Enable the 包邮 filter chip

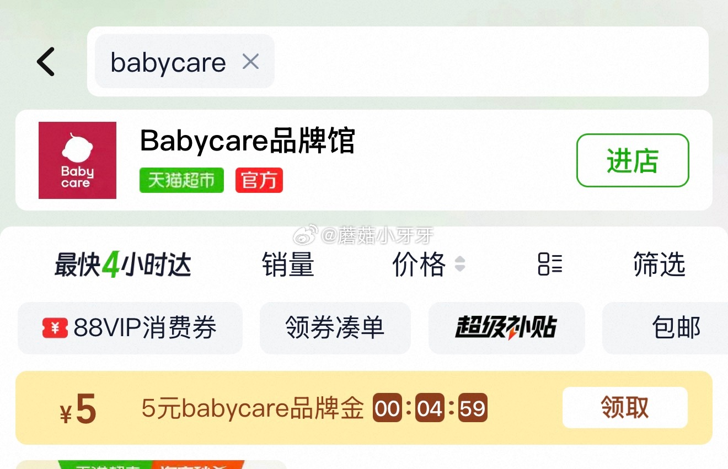pos(665,328)
